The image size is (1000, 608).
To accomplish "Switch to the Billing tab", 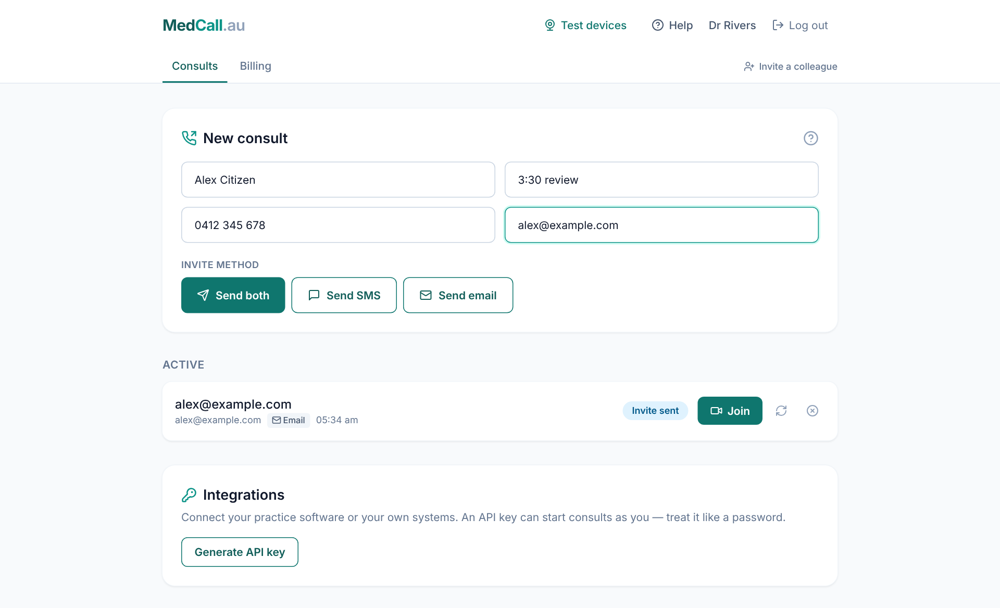I will 255,66.
